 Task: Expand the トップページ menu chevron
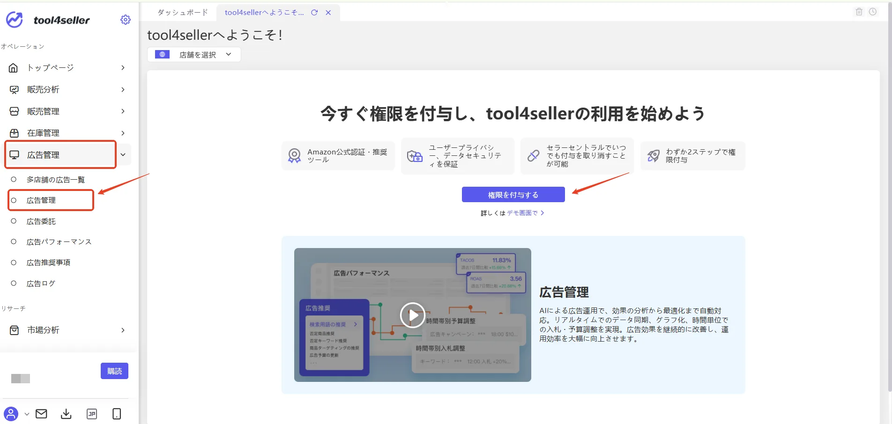pos(123,68)
